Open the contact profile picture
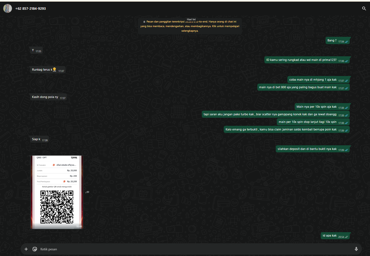 [x=8, y=8]
